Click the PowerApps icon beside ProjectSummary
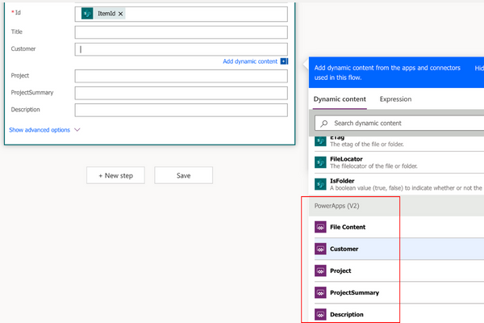 pos(320,292)
